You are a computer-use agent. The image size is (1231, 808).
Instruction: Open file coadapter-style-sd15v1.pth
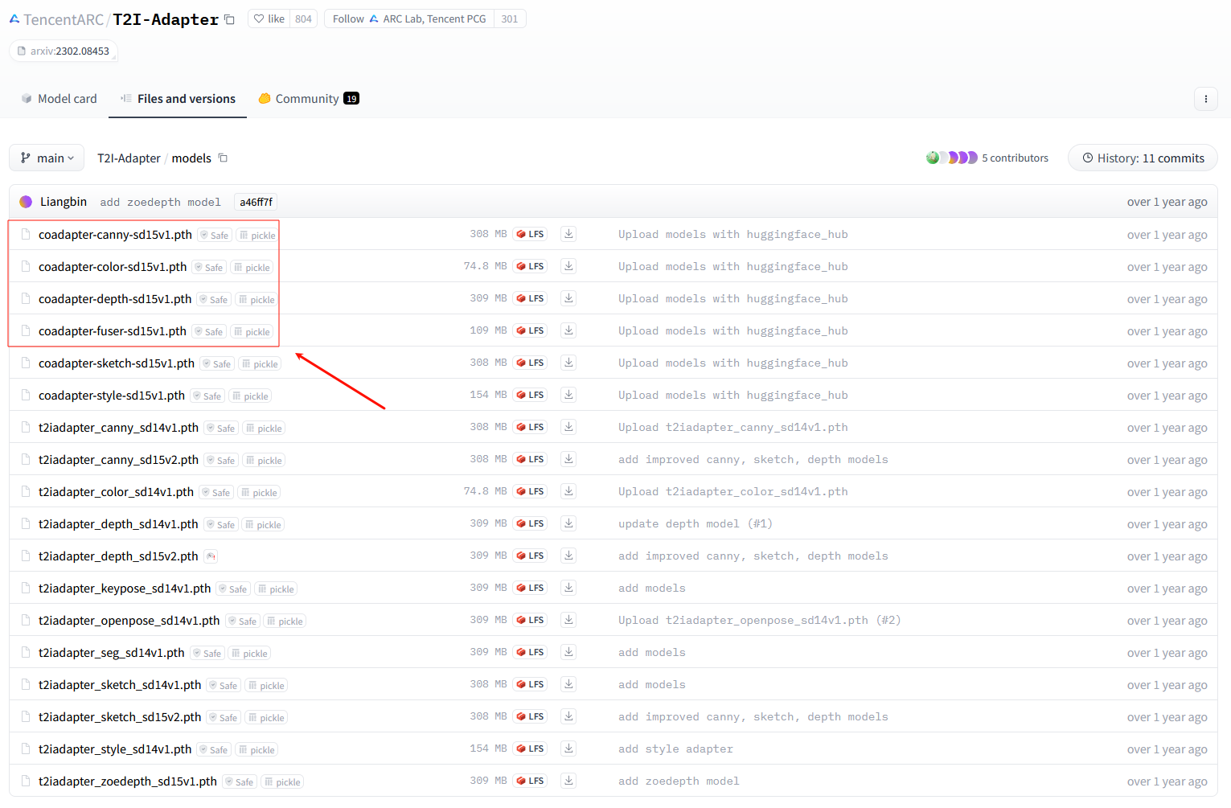pos(112,396)
